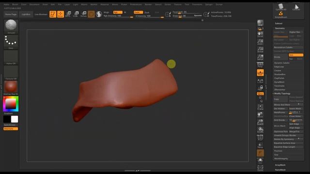The image size is (310, 174).
Task: Toggle Live Boolean
Action: tap(41, 14)
